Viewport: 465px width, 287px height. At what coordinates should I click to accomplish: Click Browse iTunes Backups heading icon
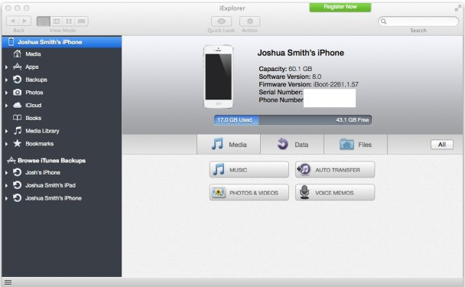pyautogui.click(x=11, y=160)
